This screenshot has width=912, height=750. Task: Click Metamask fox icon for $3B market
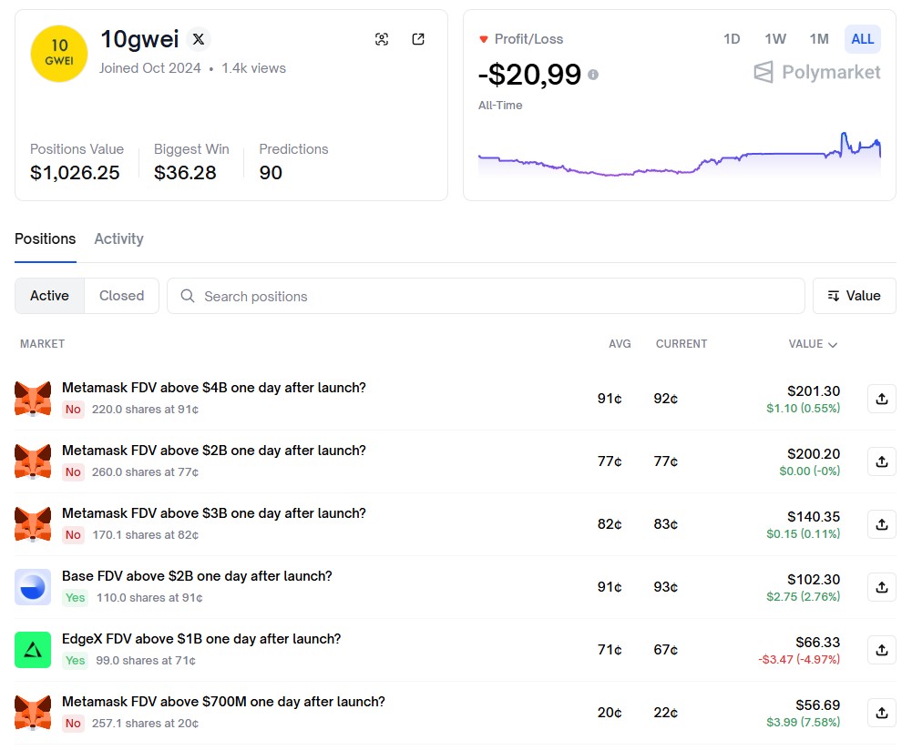pos(33,524)
